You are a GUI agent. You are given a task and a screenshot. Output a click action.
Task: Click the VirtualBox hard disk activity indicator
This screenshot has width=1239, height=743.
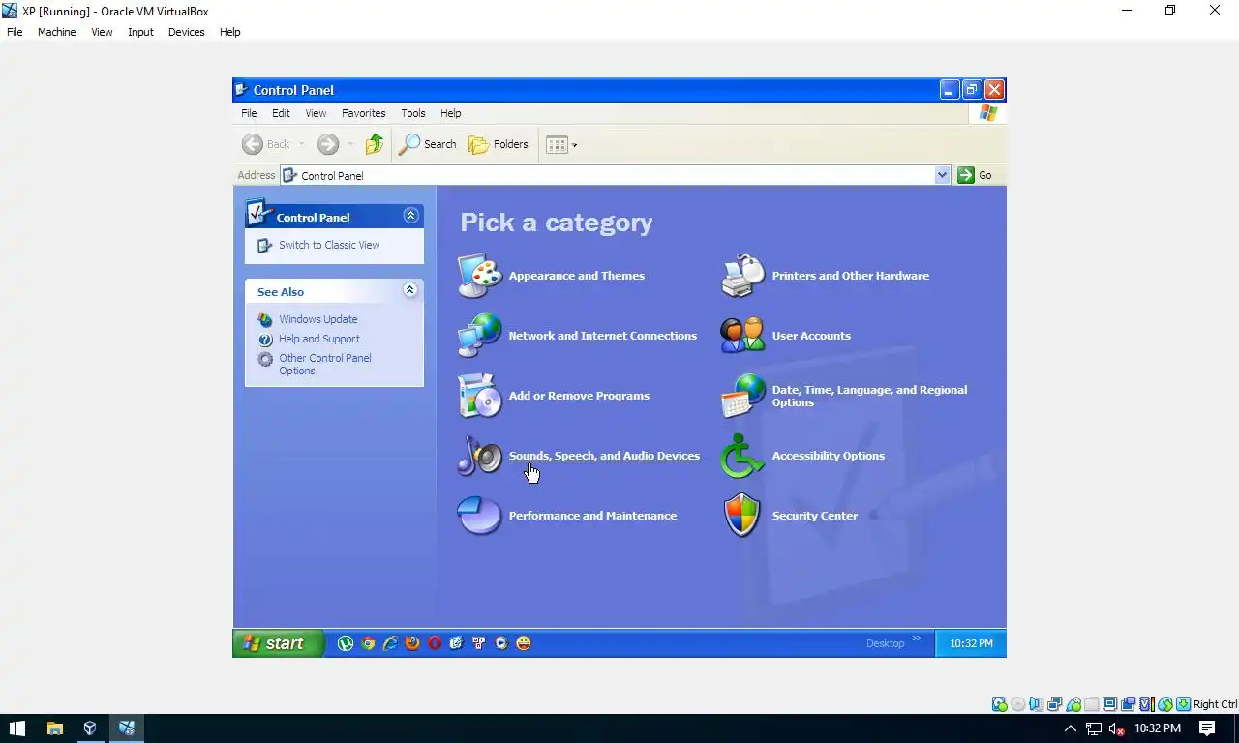coord(999,704)
